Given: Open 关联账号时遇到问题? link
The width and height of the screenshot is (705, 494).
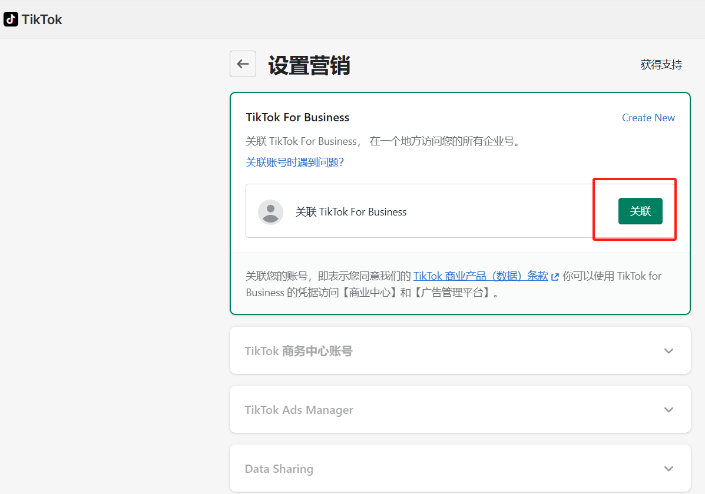Looking at the screenshot, I should pos(294,163).
